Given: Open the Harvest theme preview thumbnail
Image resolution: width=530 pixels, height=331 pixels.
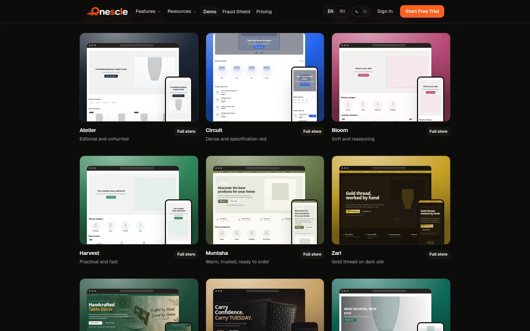Looking at the screenshot, I should pos(139,200).
